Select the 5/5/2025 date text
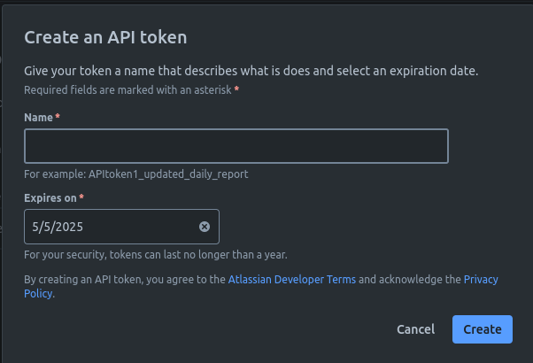 (x=58, y=227)
